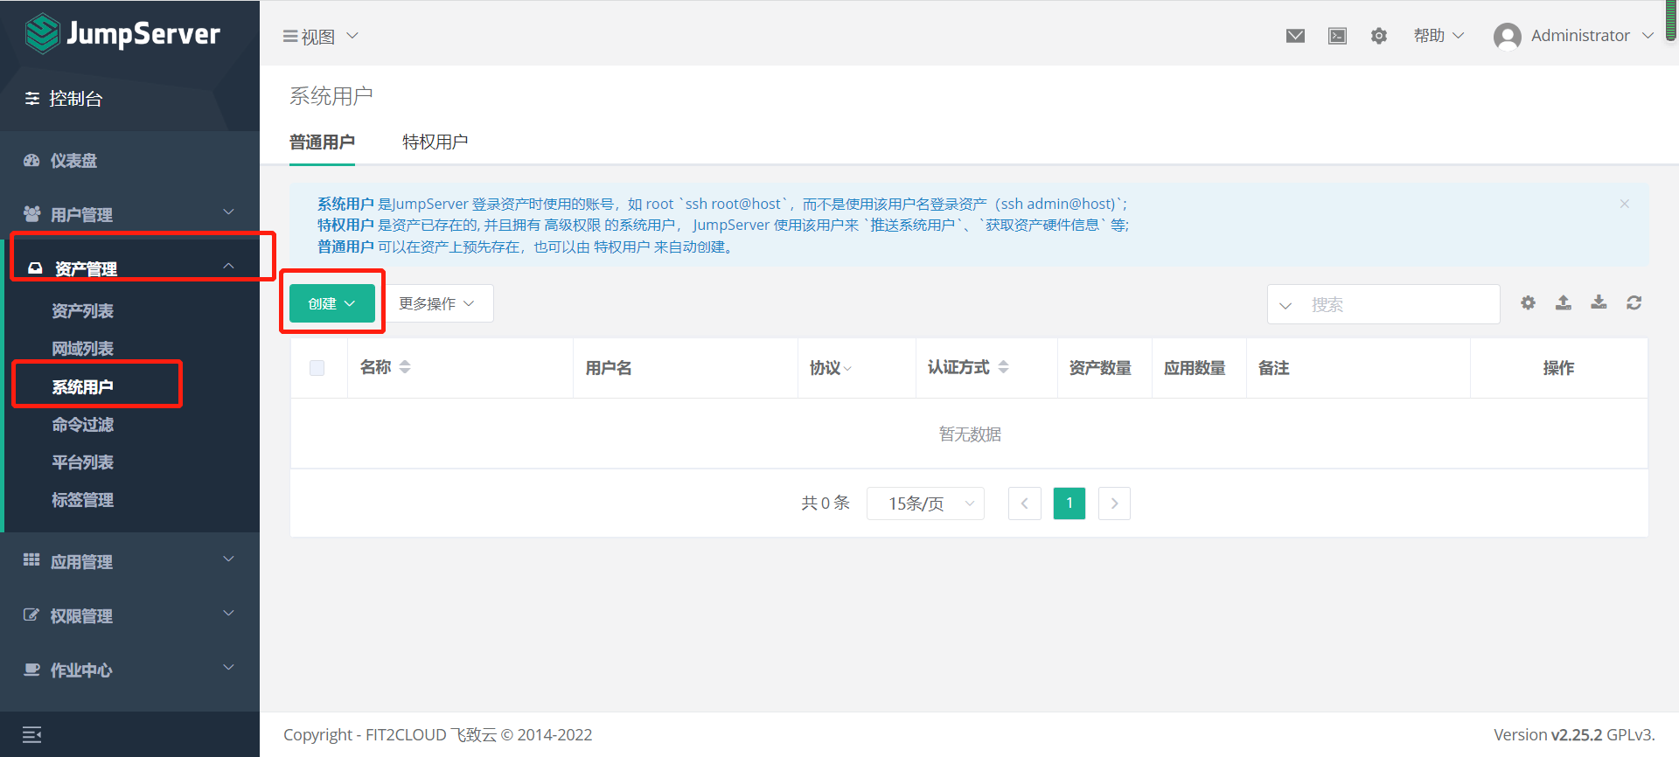
Task: Open the 15条/页 page size dropdown
Action: [x=925, y=504]
